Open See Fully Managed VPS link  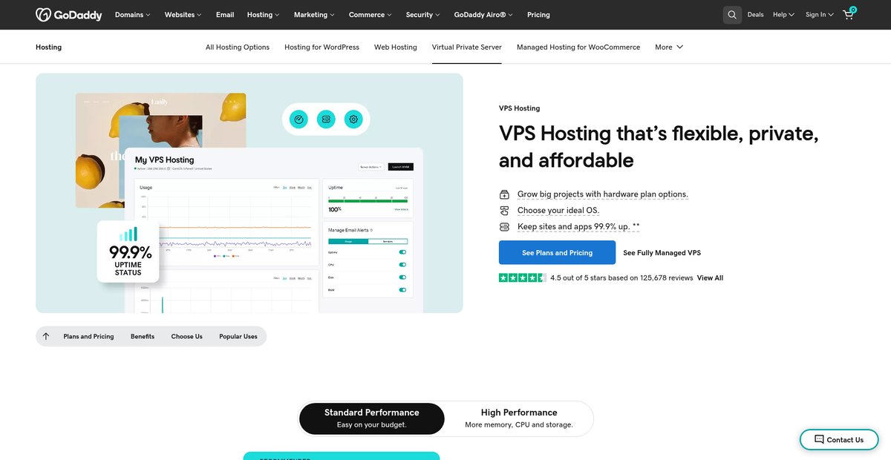click(662, 253)
